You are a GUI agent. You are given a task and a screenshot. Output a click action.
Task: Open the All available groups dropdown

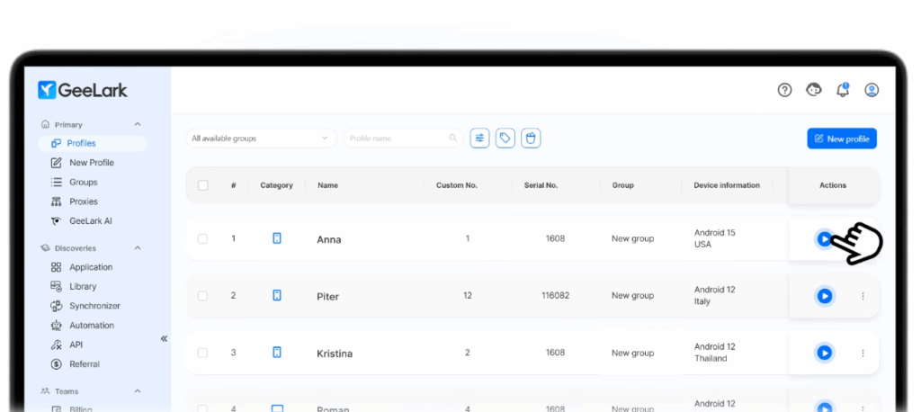(261, 139)
